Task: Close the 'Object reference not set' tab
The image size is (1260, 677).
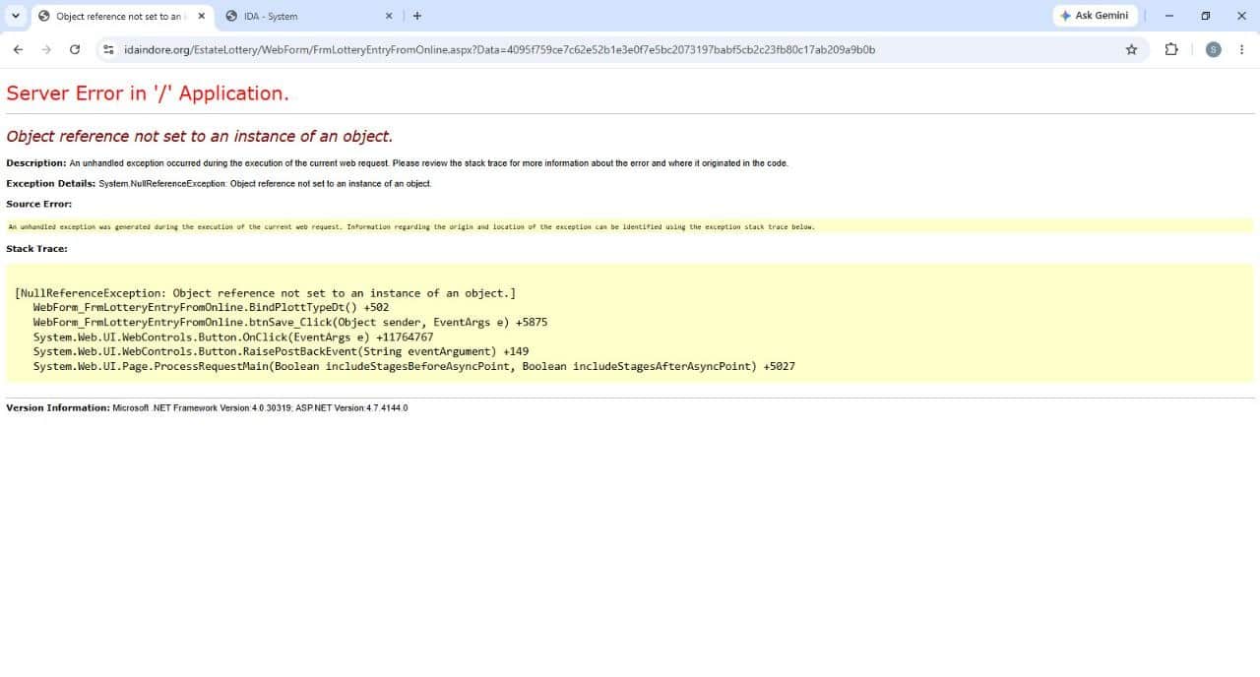Action: (x=202, y=16)
